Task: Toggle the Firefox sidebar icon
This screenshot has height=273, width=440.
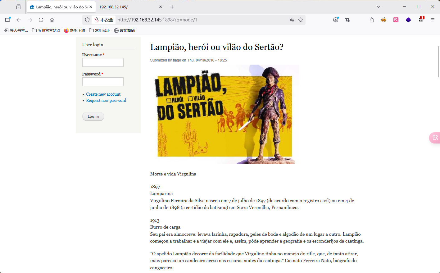Action: click(8, 20)
